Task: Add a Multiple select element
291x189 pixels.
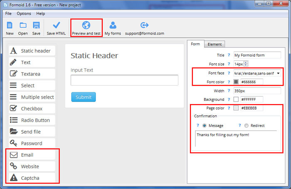Action: 32,97
